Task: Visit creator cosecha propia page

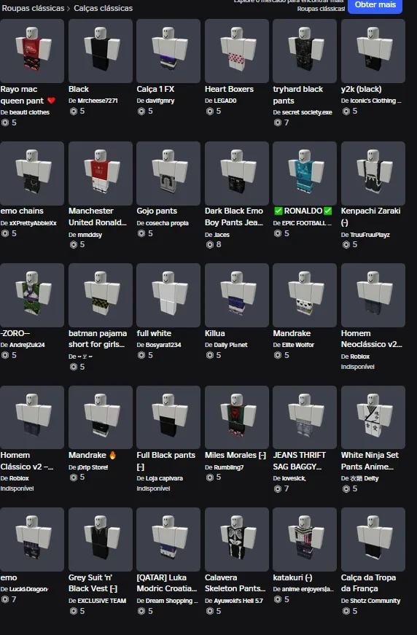Action: pyautogui.click(x=167, y=223)
